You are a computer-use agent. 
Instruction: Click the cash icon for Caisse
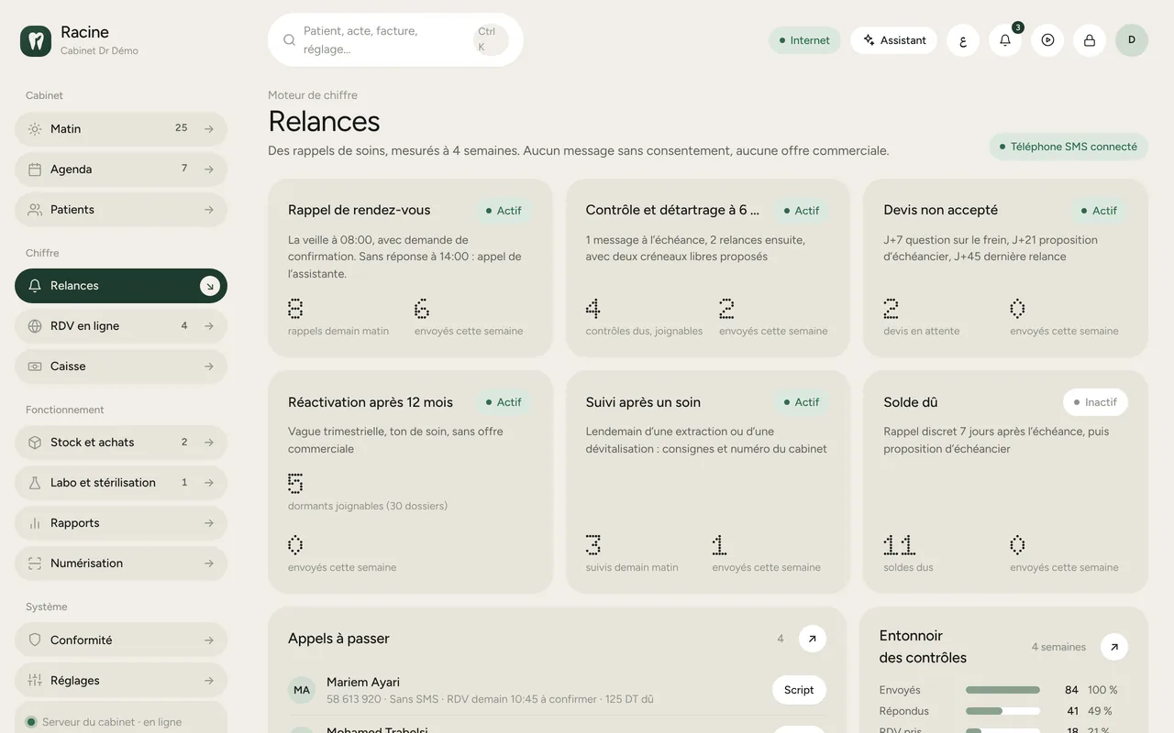click(35, 366)
